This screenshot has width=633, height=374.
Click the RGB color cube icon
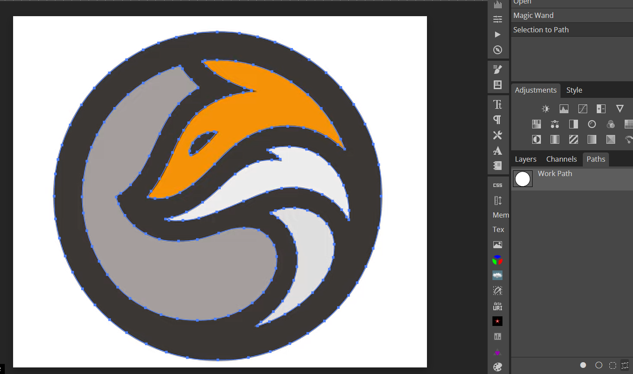[498, 260]
